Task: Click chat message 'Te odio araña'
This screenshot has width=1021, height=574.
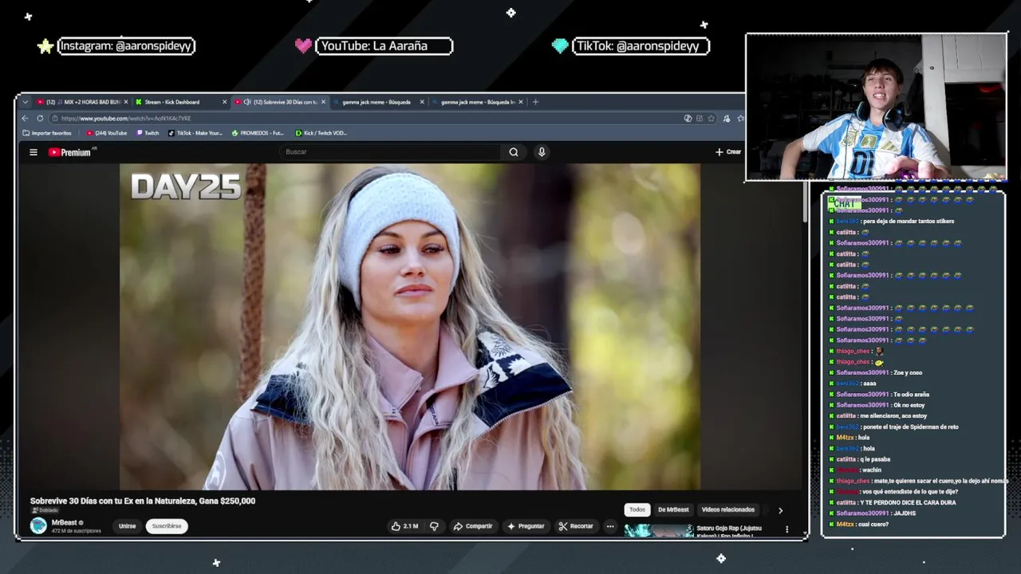Action: pos(911,394)
